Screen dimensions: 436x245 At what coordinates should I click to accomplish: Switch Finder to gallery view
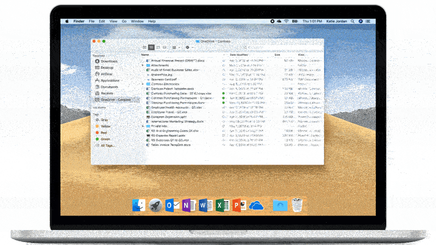165,47
